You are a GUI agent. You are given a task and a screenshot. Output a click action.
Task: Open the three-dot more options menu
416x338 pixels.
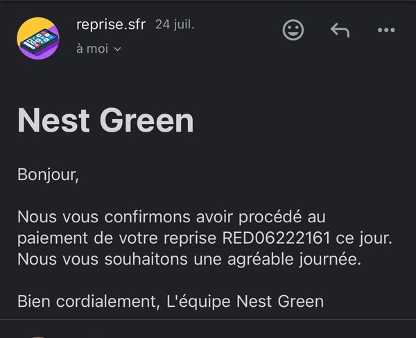coord(385,30)
